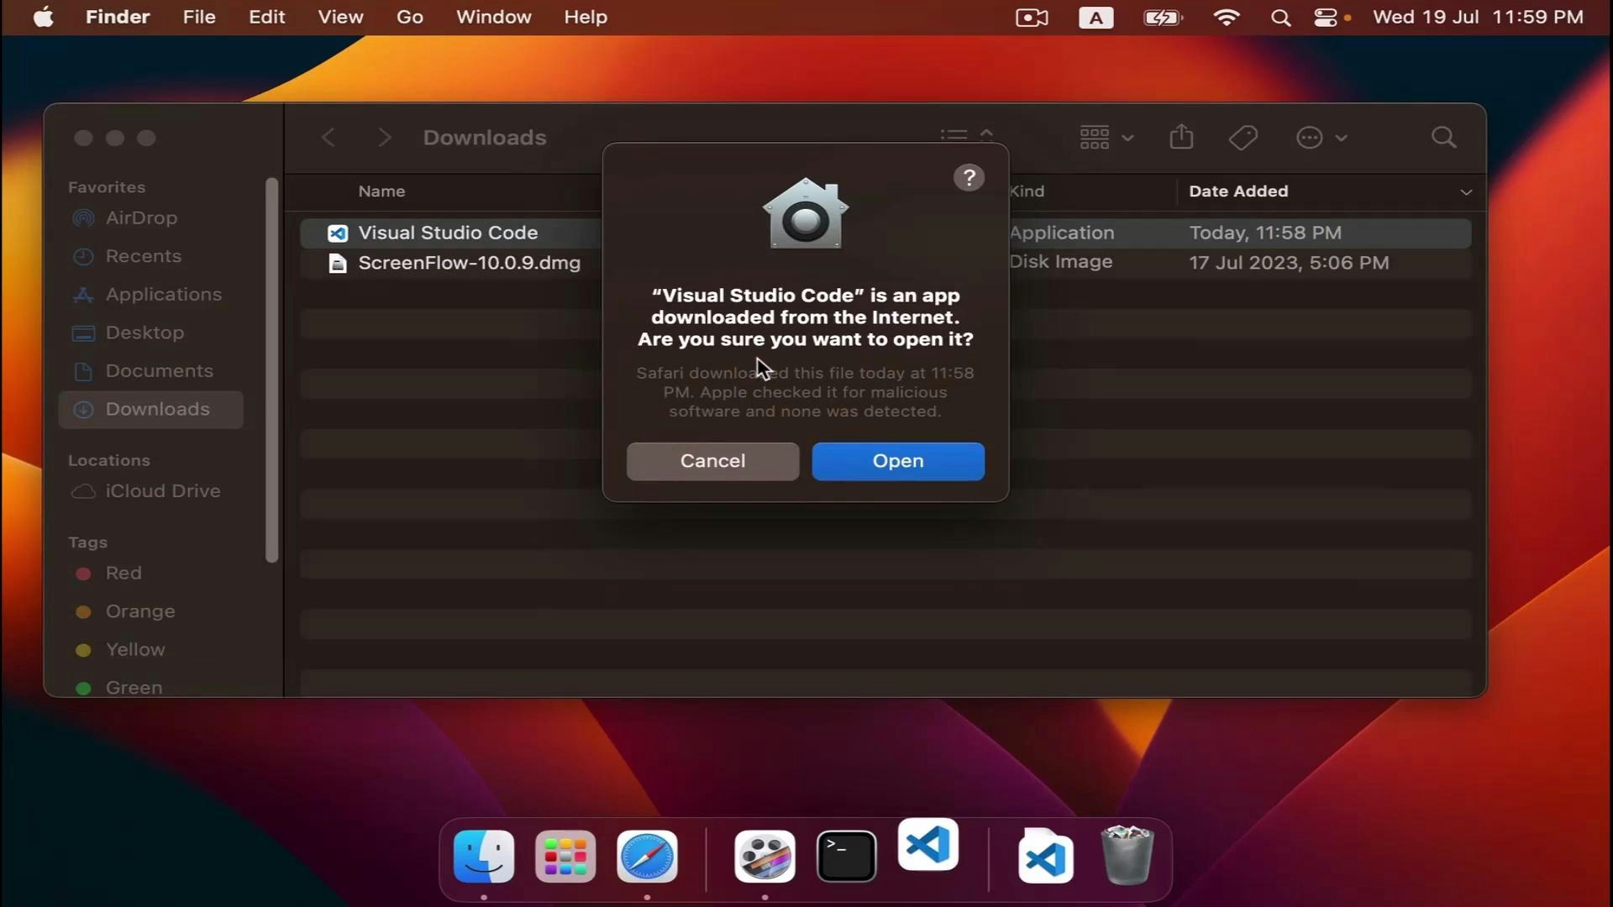Toggle the Date Added sort chevron
This screenshot has height=907, width=1613.
pyautogui.click(x=1466, y=192)
